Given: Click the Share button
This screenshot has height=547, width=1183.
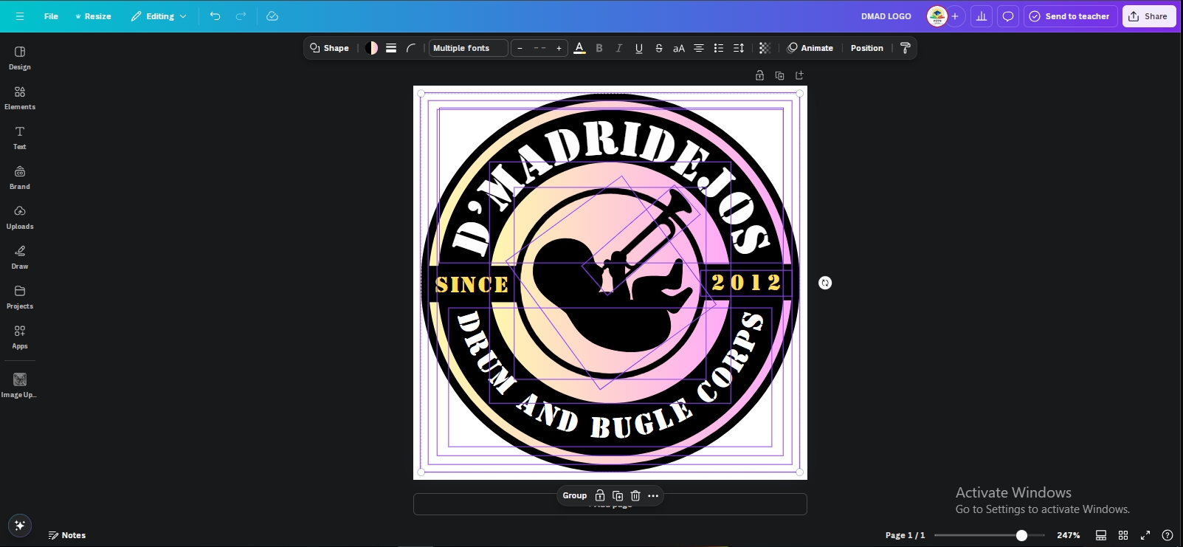Looking at the screenshot, I should (x=1149, y=16).
